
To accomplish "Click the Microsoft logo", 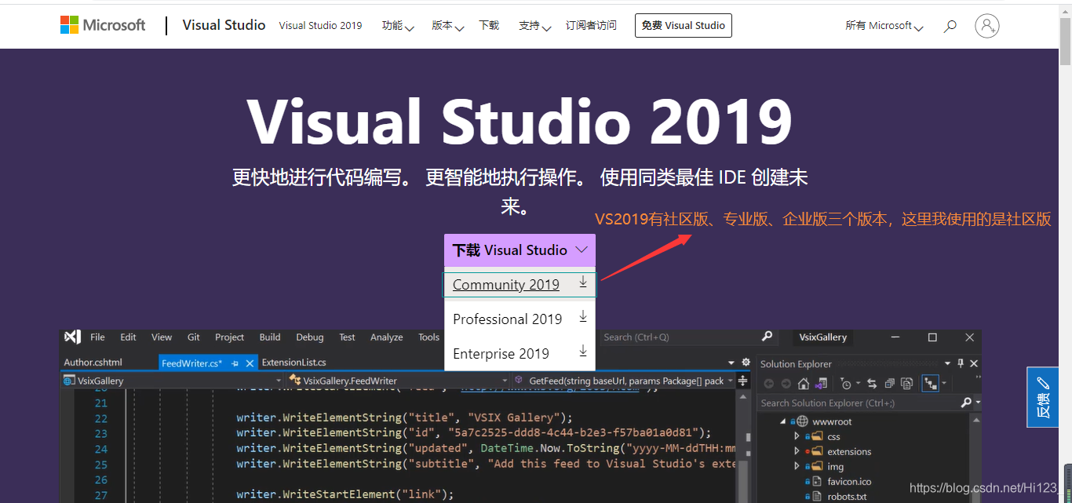I will click(x=103, y=25).
